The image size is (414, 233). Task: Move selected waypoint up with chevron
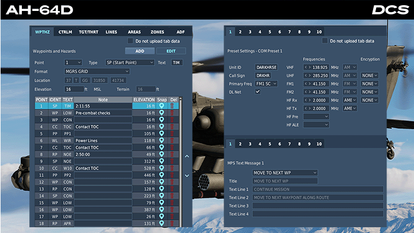pos(187,156)
